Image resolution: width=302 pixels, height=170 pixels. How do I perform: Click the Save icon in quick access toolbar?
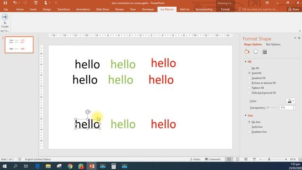tap(5, 3)
